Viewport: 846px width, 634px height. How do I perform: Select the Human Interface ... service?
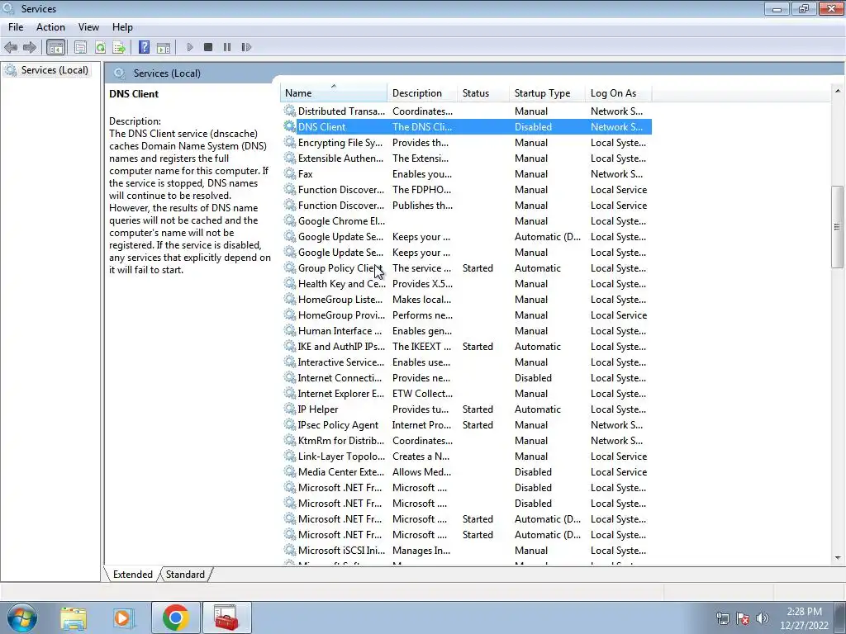(467, 331)
